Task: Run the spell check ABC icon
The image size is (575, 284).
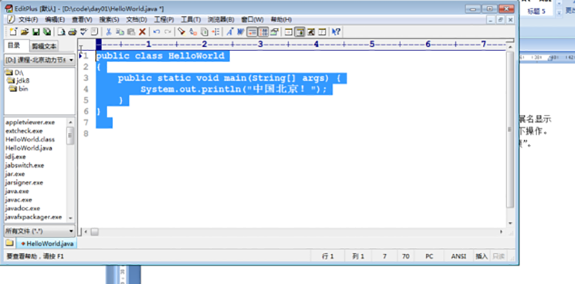Action: [x=83, y=32]
